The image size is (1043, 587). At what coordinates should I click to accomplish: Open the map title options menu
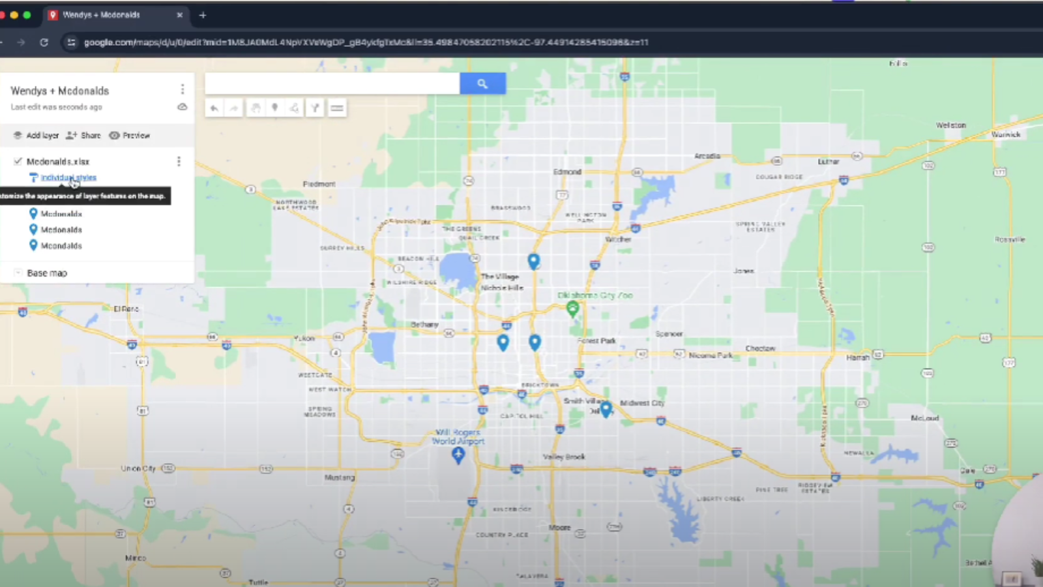tap(183, 89)
